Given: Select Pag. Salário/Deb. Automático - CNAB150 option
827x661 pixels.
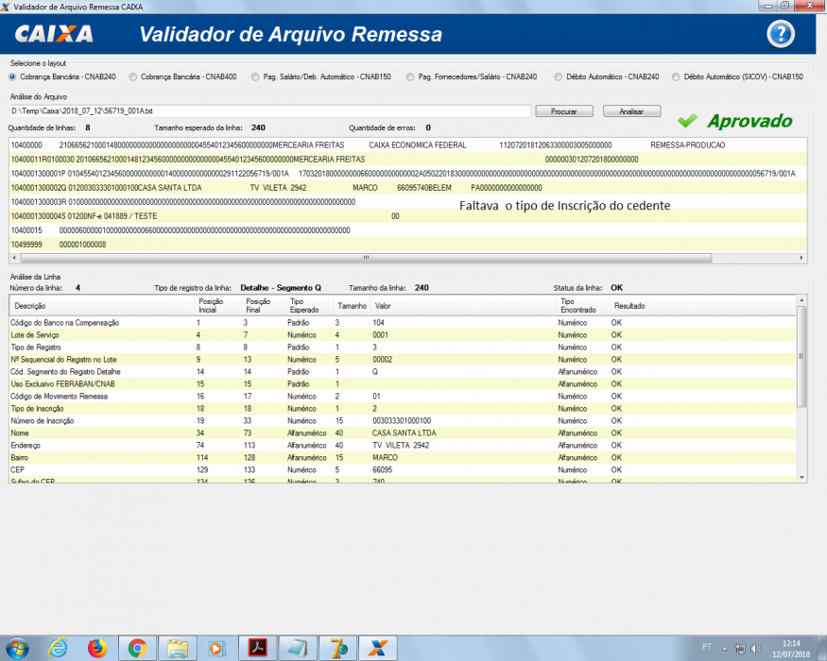Looking at the screenshot, I should pyautogui.click(x=321, y=76).
